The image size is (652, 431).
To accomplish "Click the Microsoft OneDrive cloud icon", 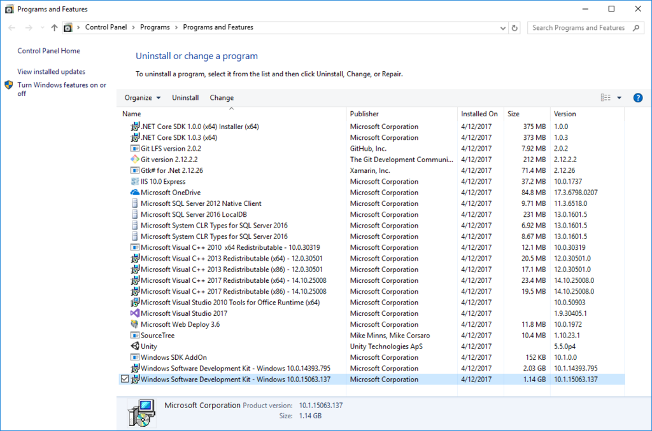I will (x=135, y=192).
